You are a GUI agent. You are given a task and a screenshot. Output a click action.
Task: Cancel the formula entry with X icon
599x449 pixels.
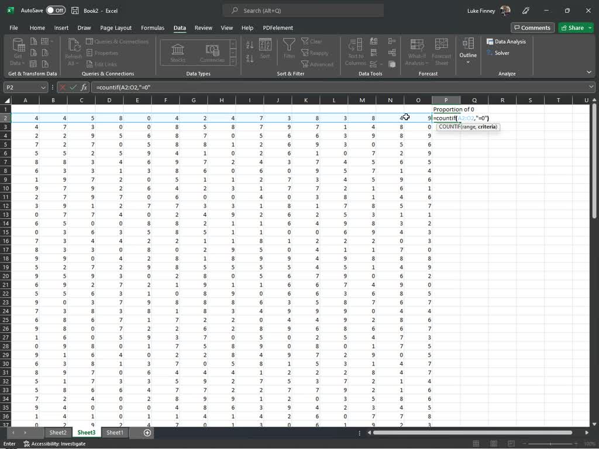tap(63, 87)
